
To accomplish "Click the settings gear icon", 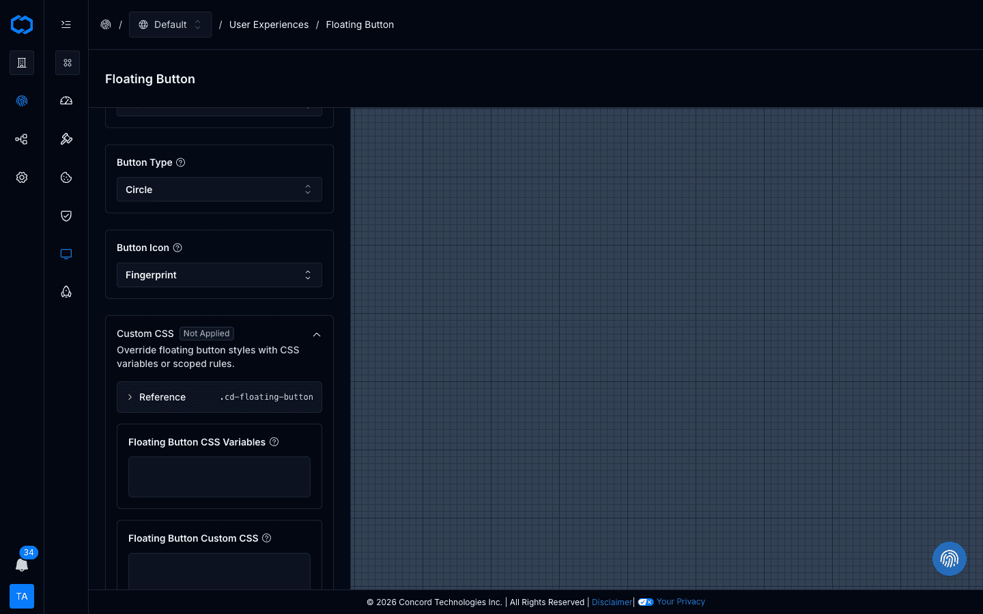I will click(x=22, y=177).
